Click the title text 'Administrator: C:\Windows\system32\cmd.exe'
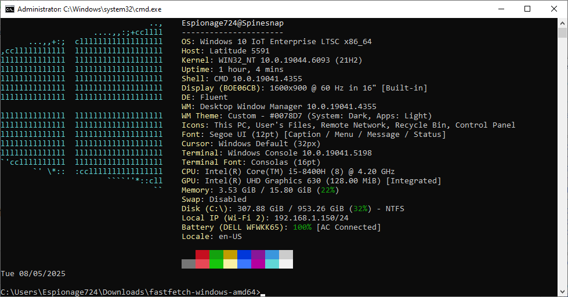Image resolution: width=568 pixels, height=297 pixels. 89,9
